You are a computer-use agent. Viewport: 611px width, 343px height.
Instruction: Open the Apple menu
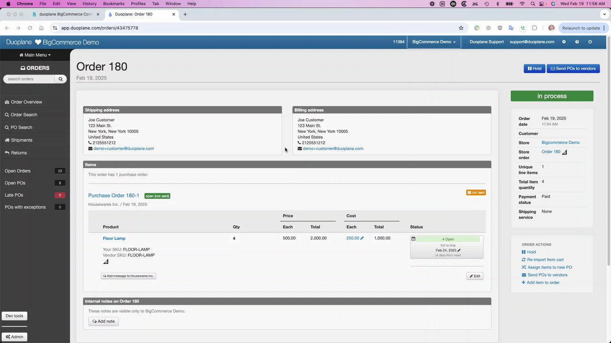click(8, 4)
